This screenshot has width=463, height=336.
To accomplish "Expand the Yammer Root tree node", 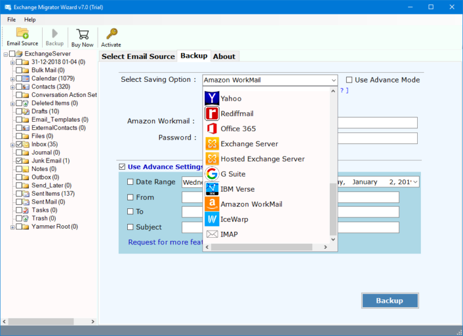I will [x=13, y=227].
